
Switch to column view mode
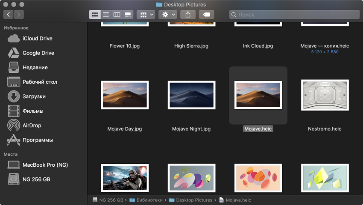[117, 14]
